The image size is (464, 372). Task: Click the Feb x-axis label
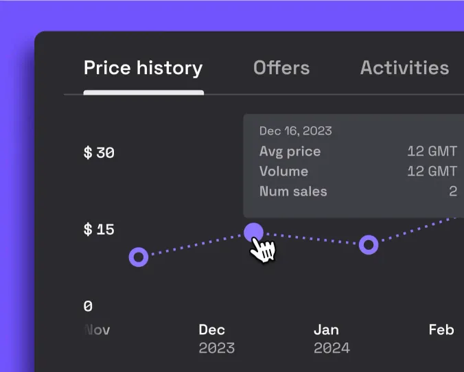[441, 330]
